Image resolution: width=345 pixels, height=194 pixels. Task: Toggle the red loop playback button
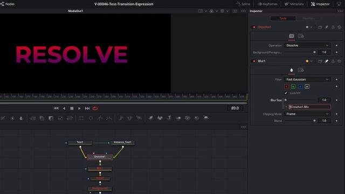(x=95, y=108)
